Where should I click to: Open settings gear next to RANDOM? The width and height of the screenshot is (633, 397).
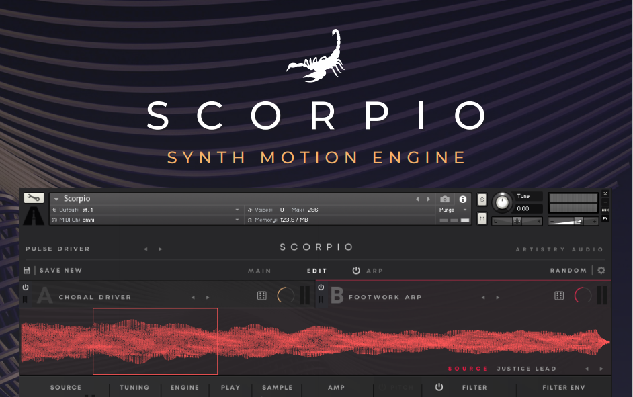(x=601, y=270)
